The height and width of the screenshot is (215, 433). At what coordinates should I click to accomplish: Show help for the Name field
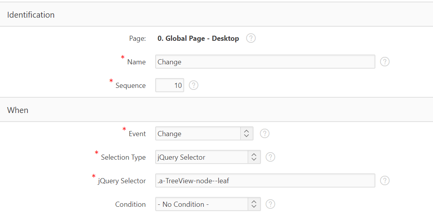[385, 62]
